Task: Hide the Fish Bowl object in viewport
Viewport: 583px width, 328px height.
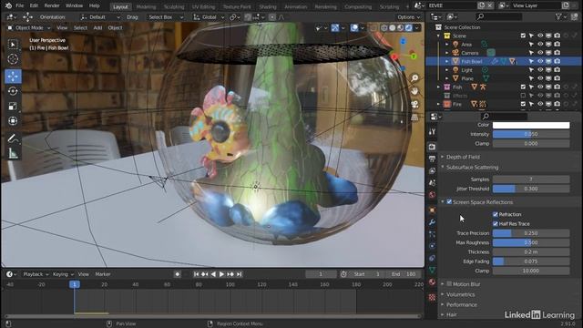Action: (540, 61)
